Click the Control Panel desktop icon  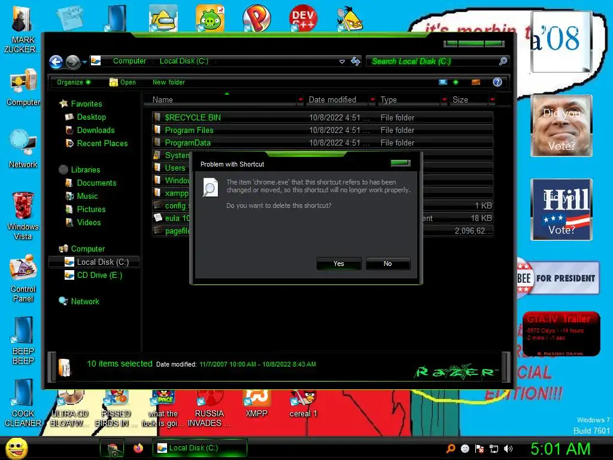pyautogui.click(x=23, y=279)
